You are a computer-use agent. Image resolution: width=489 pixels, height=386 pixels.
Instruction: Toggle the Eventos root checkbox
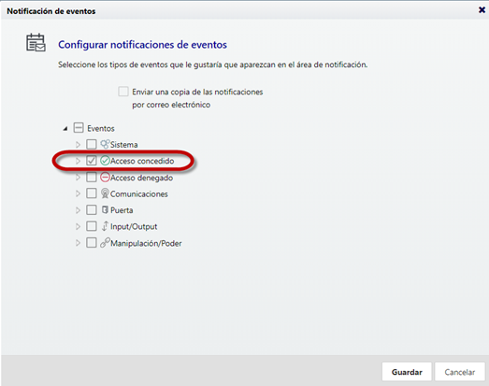[x=79, y=128]
